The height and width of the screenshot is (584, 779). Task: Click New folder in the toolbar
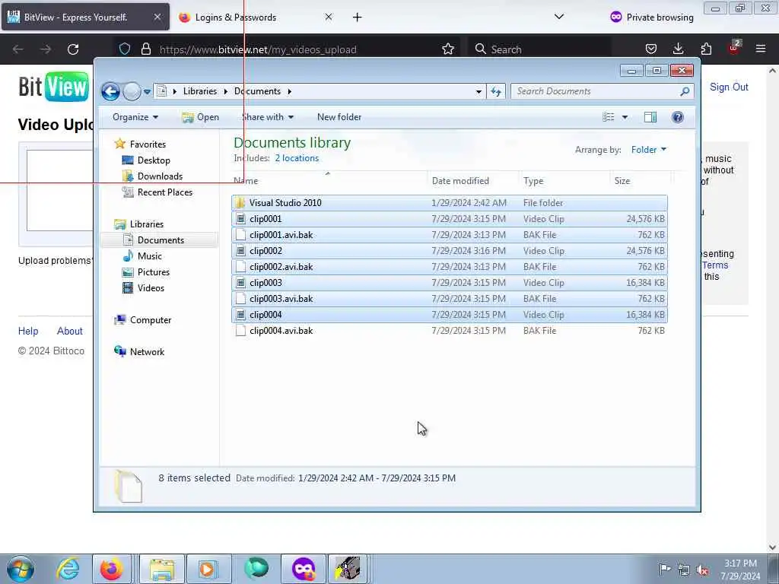pos(339,117)
